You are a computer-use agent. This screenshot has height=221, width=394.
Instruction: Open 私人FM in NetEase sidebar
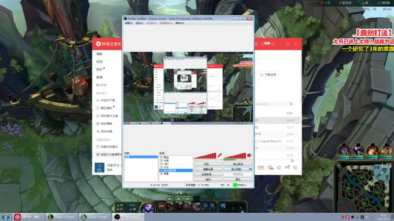(x=101, y=85)
